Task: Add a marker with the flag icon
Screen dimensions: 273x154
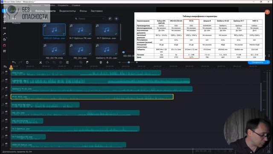Action: 87,62
